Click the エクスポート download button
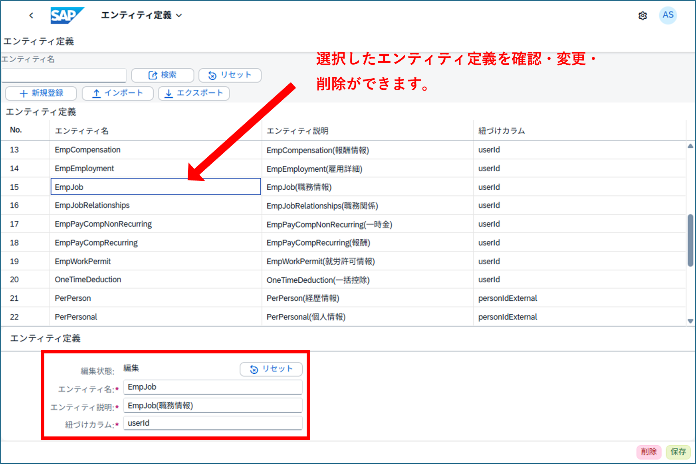The height and width of the screenshot is (464, 696). coord(194,93)
